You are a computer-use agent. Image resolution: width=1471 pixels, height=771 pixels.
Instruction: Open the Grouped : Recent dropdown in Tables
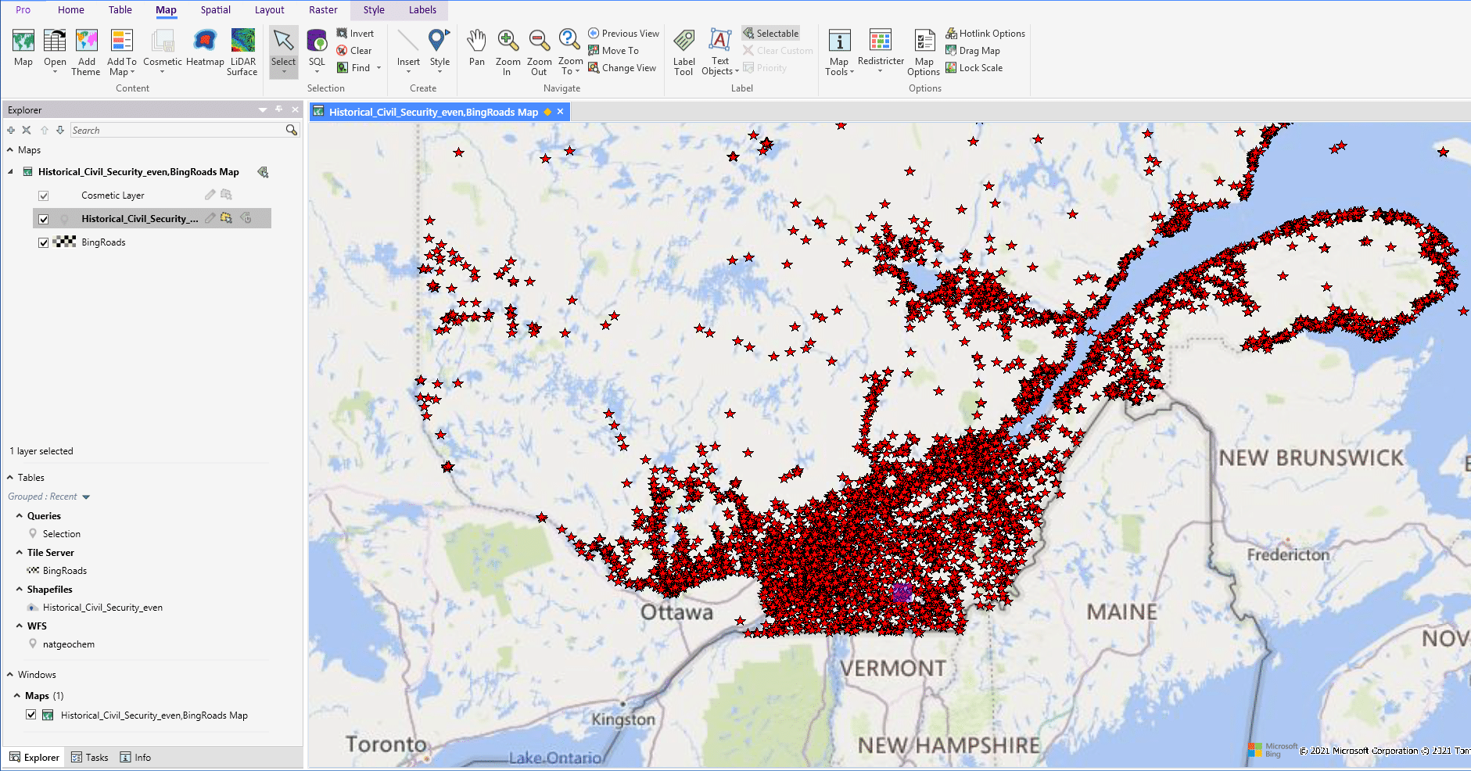pos(86,496)
